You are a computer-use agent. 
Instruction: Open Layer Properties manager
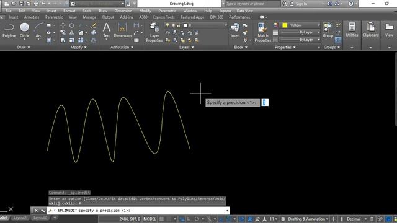click(154, 32)
